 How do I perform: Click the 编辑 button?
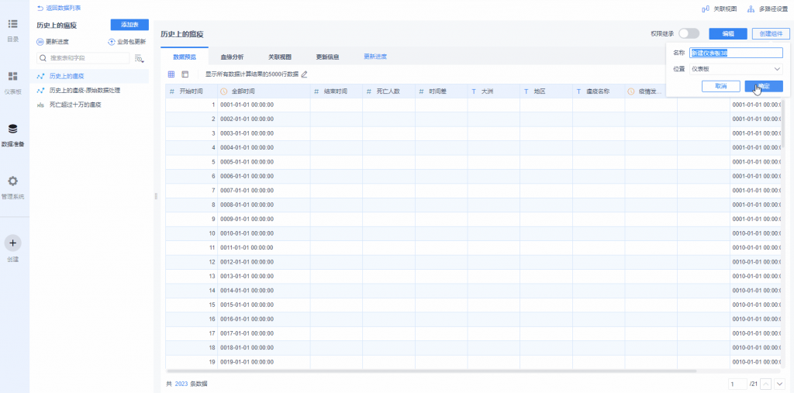click(x=728, y=33)
